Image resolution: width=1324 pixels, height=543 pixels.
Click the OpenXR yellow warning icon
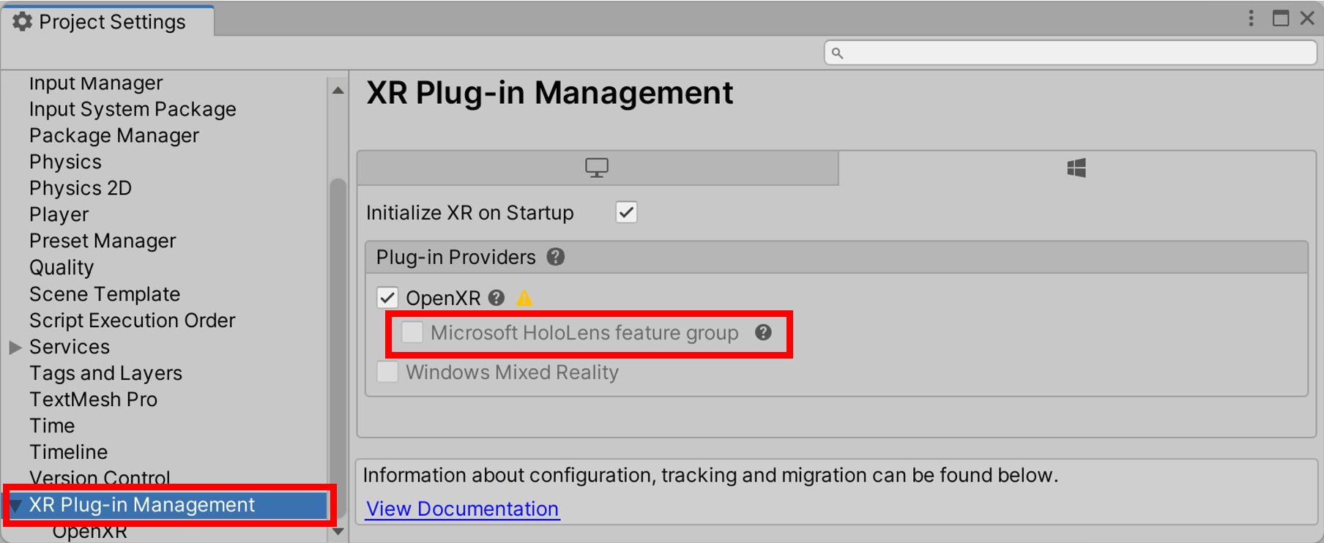[524, 298]
